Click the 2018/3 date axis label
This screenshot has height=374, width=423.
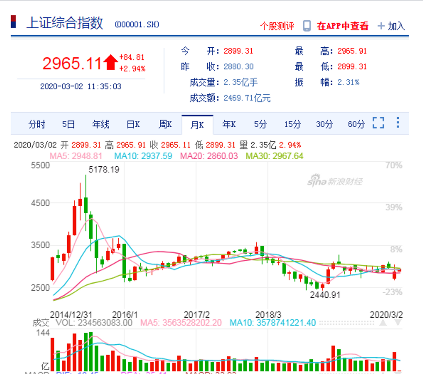click(268, 315)
